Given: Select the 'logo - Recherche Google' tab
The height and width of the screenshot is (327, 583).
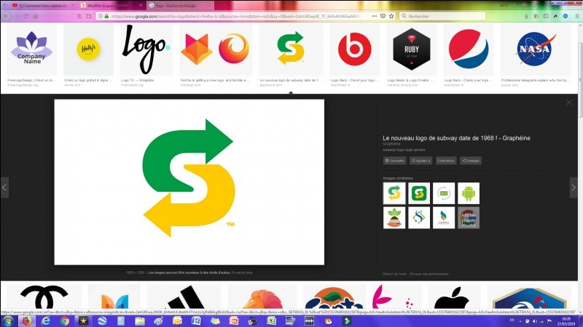Looking at the screenshot, I should tap(180, 6).
